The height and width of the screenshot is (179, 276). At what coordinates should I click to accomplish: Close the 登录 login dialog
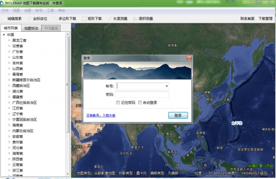tap(189, 58)
